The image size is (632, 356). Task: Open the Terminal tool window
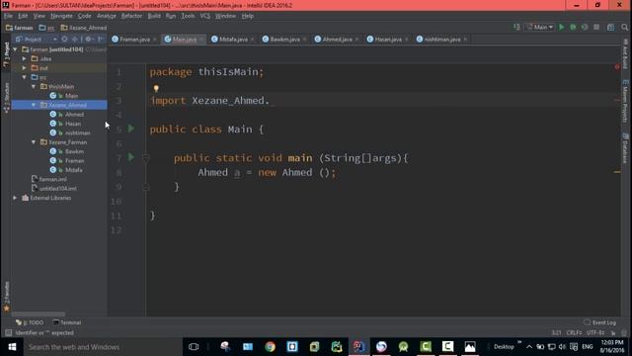click(x=67, y=322)
